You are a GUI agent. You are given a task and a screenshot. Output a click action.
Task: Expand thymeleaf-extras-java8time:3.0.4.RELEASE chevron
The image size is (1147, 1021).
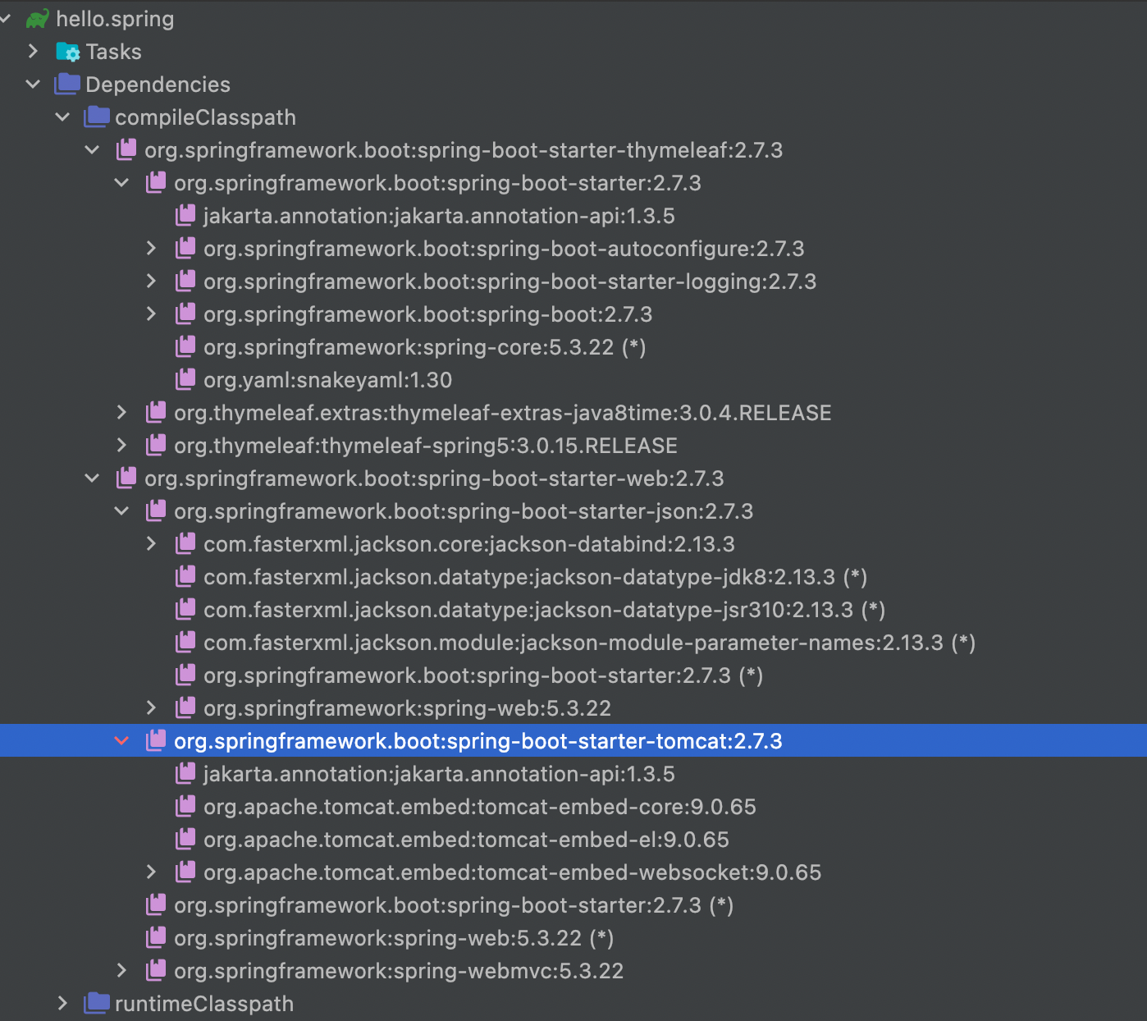coord(121,412)
